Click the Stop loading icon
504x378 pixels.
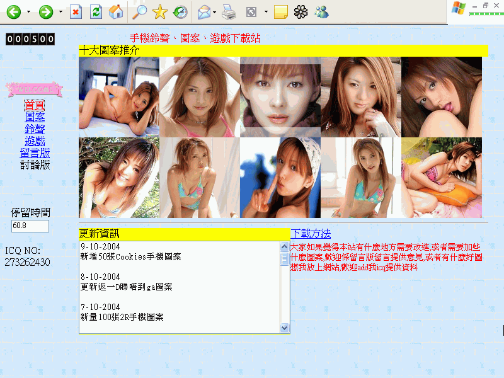[76, 12]
